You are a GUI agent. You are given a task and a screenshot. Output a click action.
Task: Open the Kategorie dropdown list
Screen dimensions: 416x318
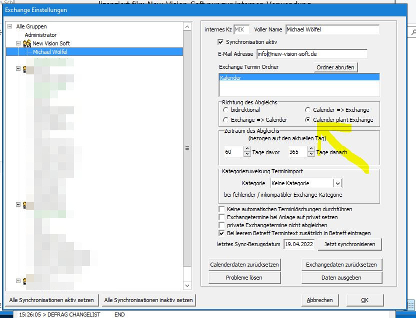337,183
